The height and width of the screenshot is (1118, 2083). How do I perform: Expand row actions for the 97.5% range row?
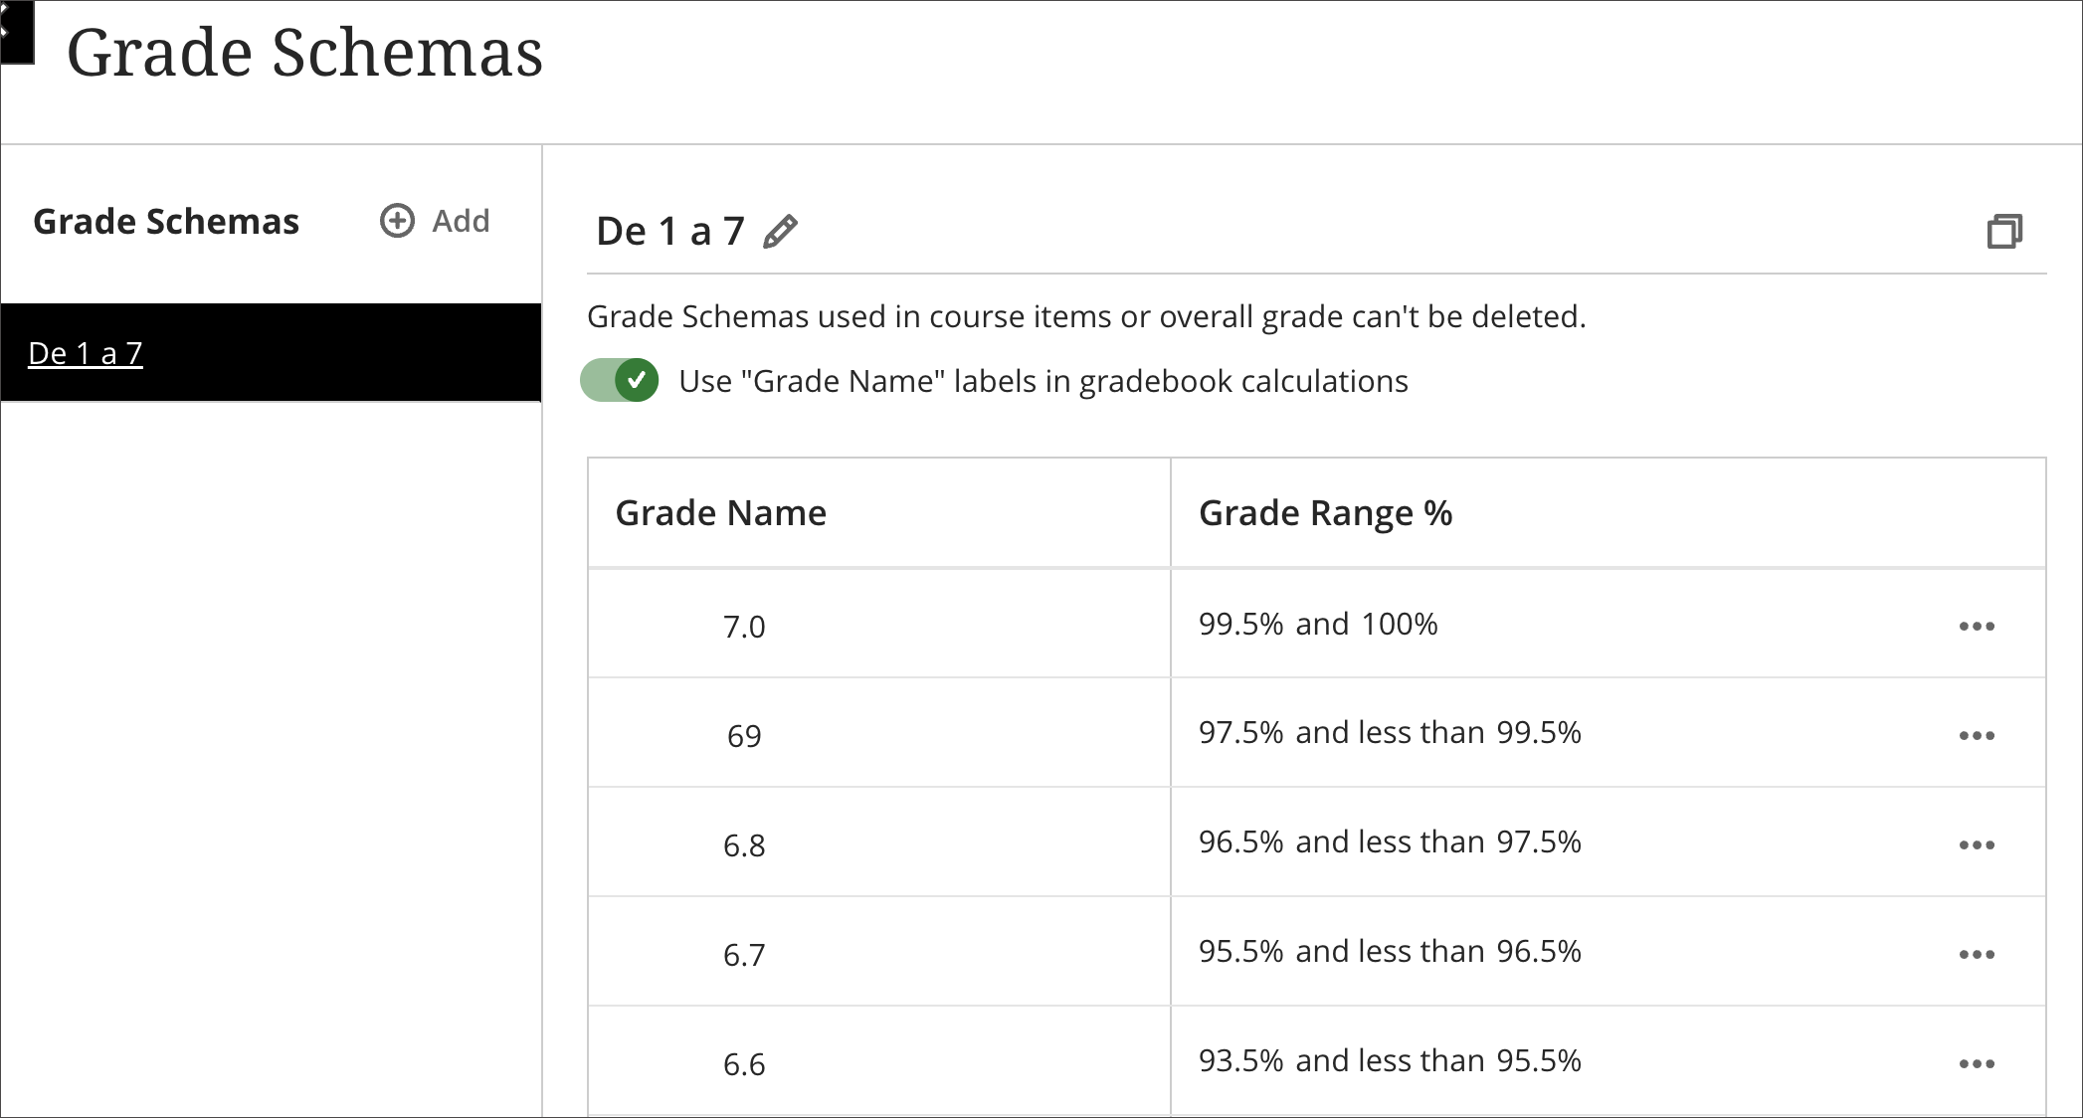[x=1978, y=734]
